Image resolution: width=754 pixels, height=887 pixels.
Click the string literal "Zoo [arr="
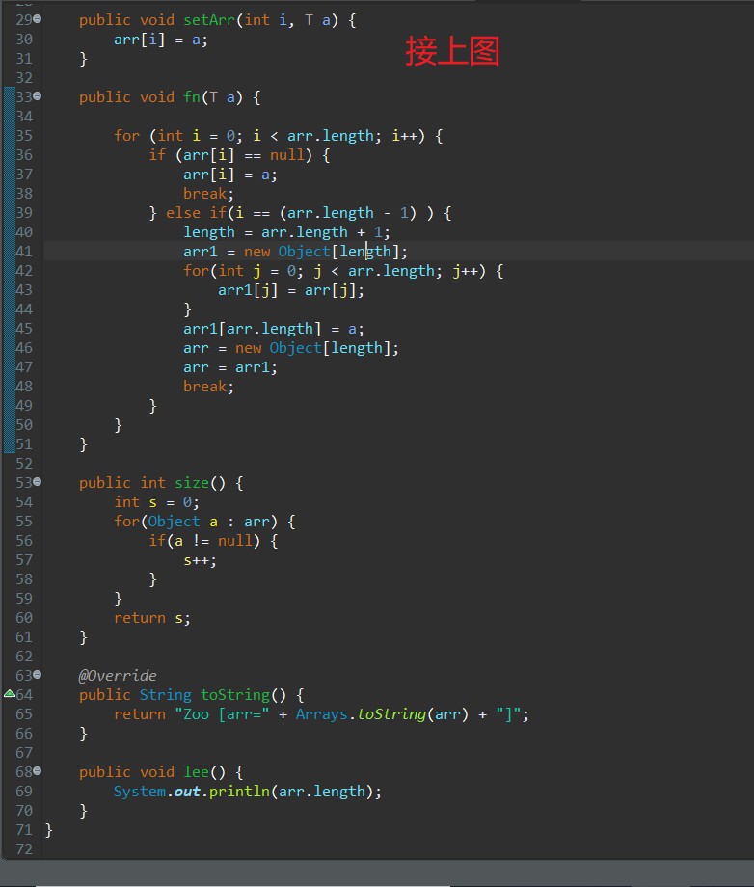pyautogui.click(x=222, y=714)
